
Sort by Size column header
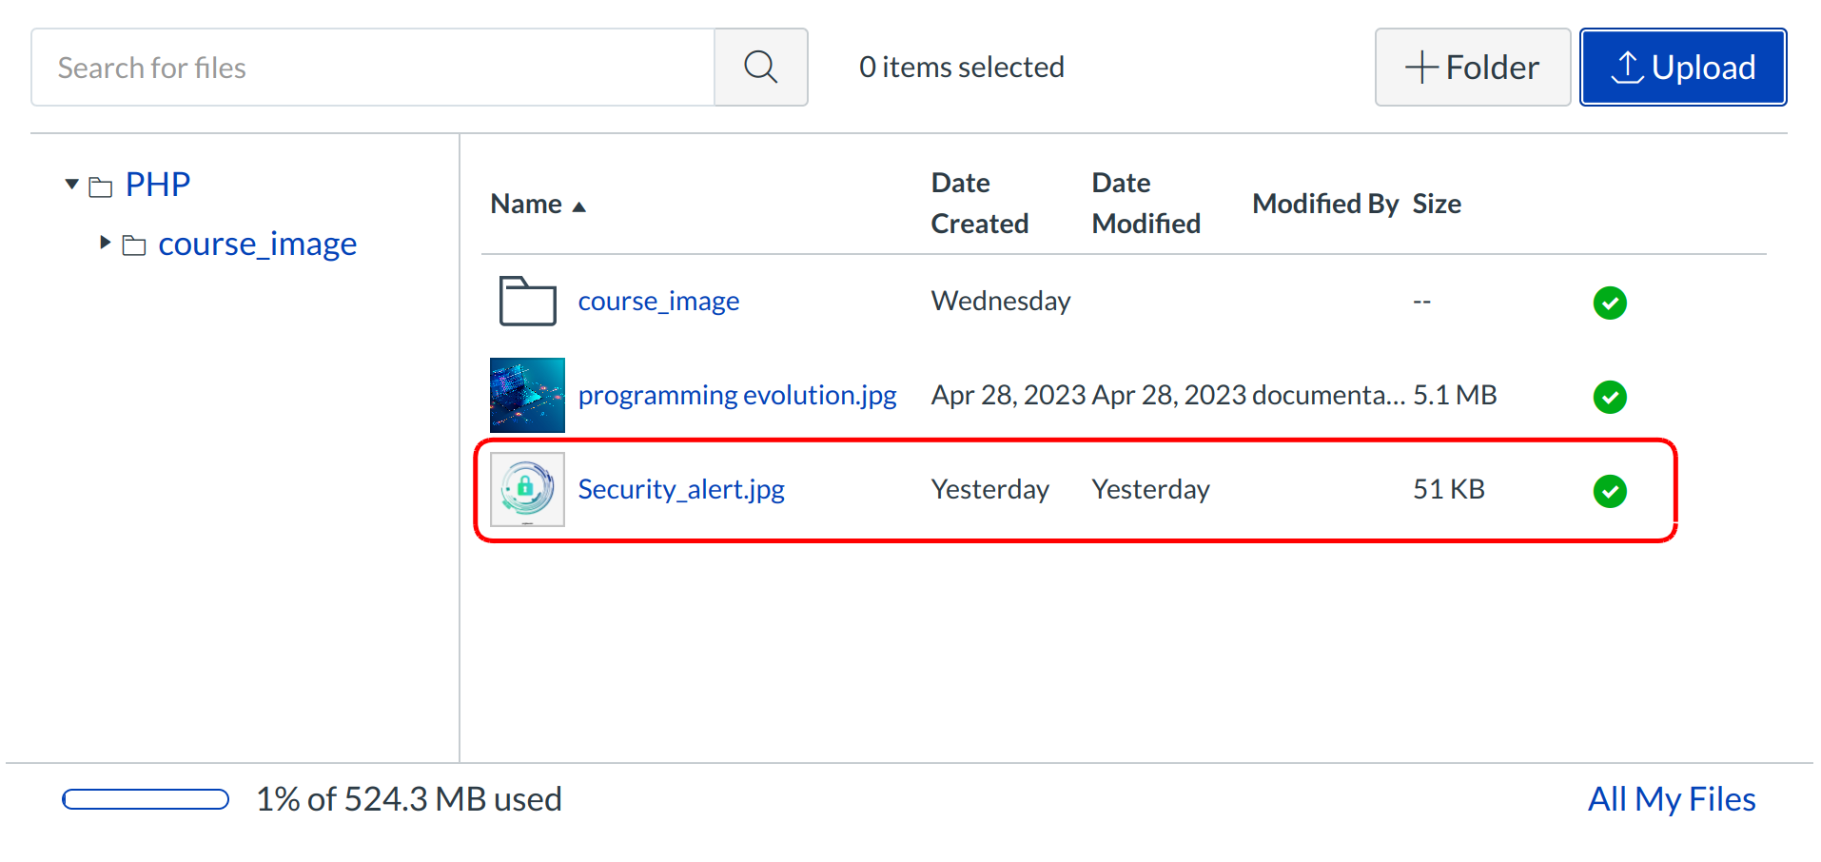click(x=1436, y=205)
